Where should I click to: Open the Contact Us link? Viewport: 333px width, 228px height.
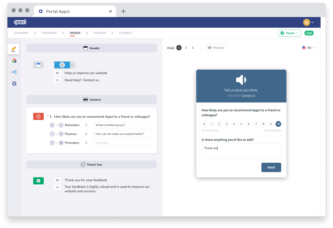(x=248, y=95)
